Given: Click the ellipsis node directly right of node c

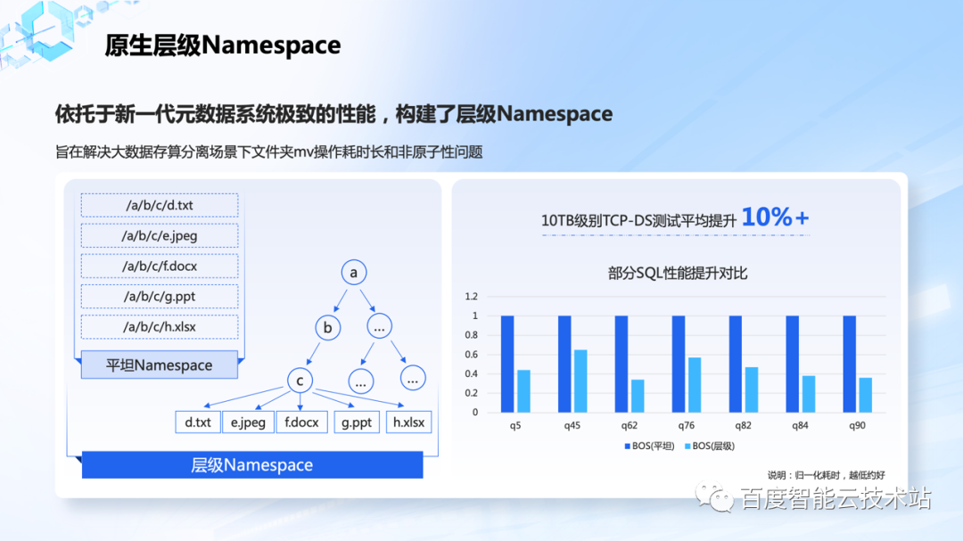Looking at the screenshot, I should (x=360, y=381).
